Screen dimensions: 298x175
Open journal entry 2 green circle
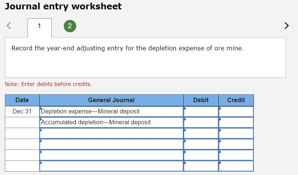click(x=70, y=26)
